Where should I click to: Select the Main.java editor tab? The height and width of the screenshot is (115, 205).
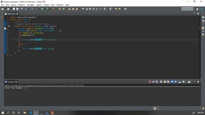click(x=11, y=14)
